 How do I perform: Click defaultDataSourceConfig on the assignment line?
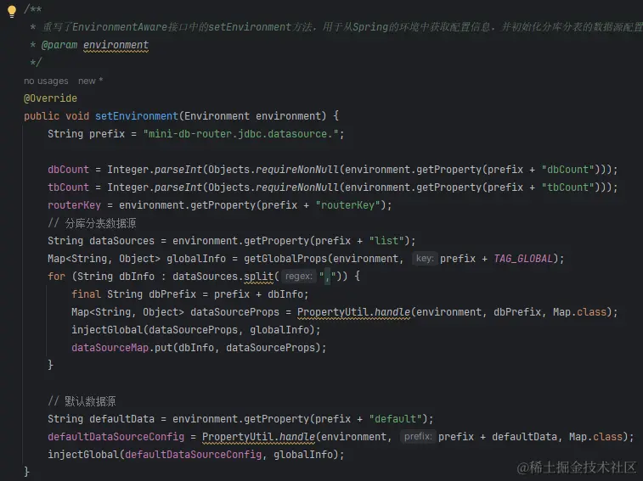tap(116, 437)
